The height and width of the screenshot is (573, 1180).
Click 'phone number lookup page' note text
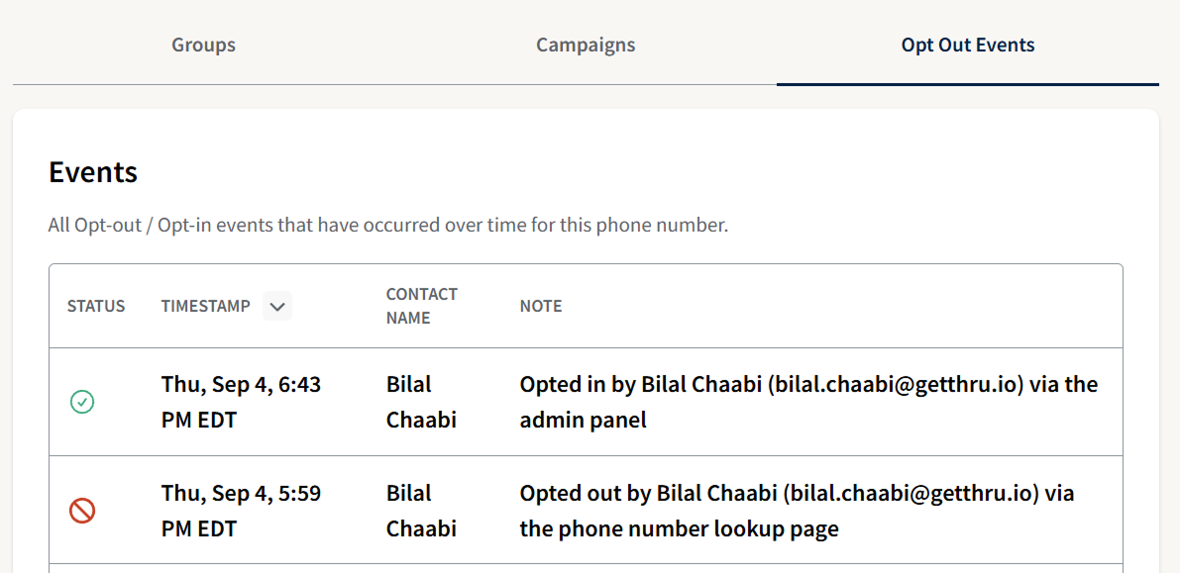click(x=679, y=528)
